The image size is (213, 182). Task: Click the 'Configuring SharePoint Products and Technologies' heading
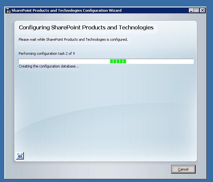pyautogui.click(x=86, y=28)
